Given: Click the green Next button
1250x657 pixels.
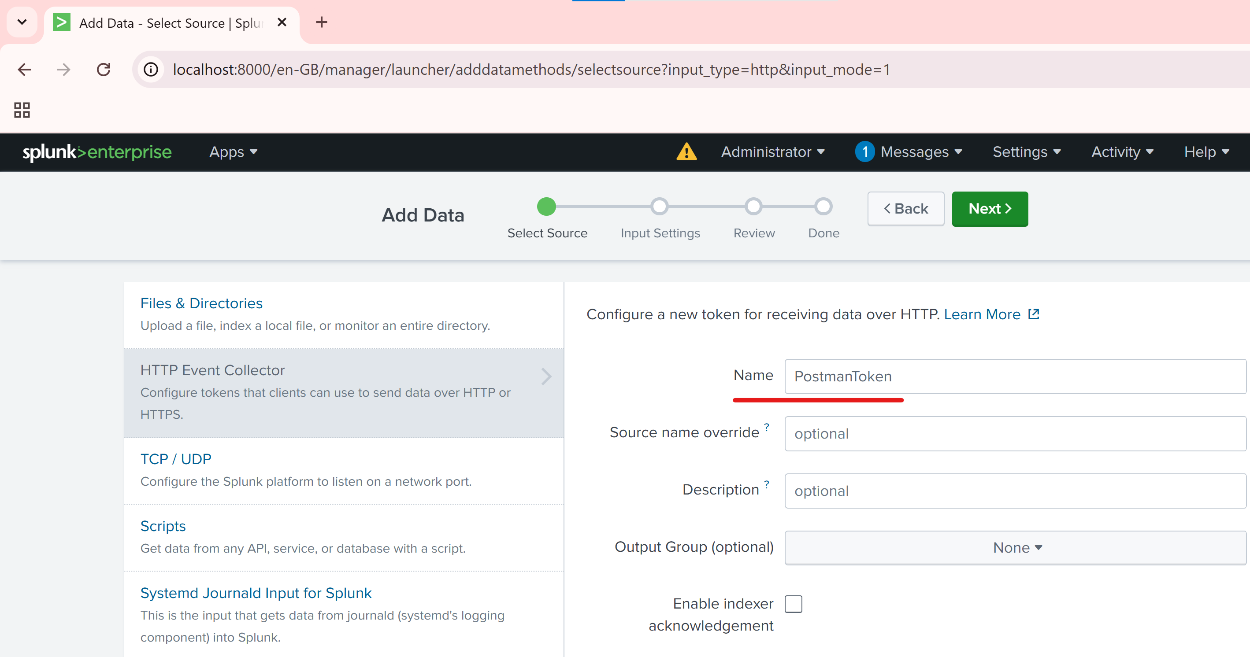Looking at the screenshot, I should tap(990, 208).
